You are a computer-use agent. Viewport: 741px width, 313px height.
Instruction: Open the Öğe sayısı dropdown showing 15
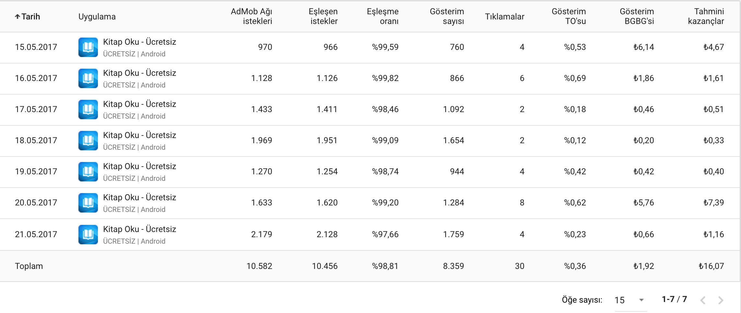click(x=630, y=300)
